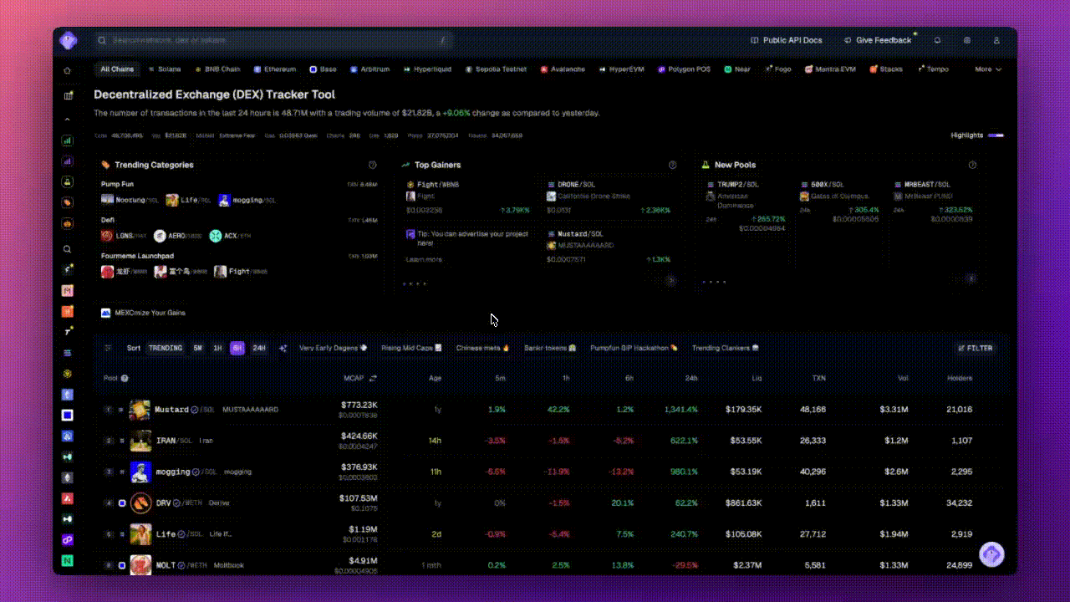Image resolution: width=1070 pixels, height=602 pixels.
Task: Select the Near chain tab
Action: (738, 69)
